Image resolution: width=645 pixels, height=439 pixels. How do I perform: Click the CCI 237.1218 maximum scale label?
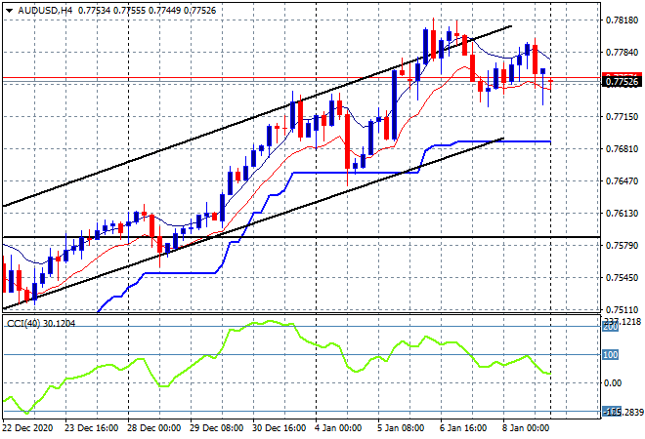click(x=623, y=322)
